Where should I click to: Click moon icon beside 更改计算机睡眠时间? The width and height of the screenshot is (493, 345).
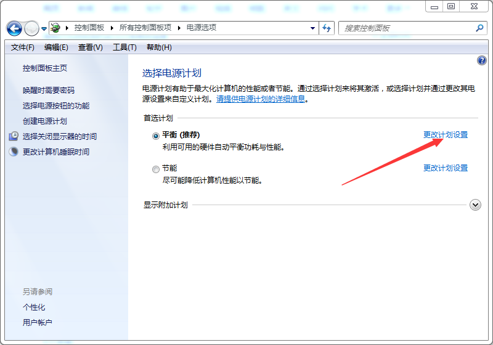pos(14,152)
